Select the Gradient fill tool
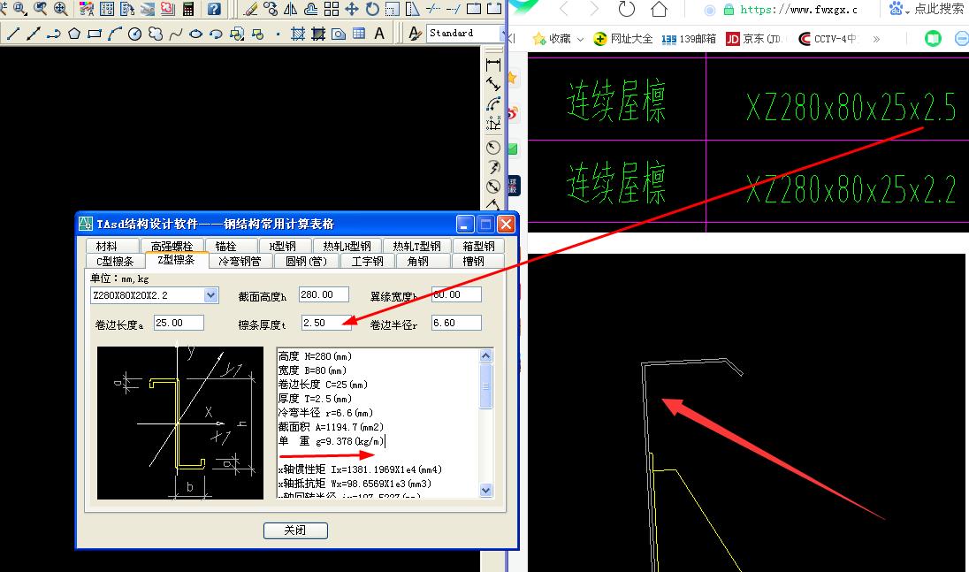The width and height of the screenshot is (969, 572). (318, 34)
